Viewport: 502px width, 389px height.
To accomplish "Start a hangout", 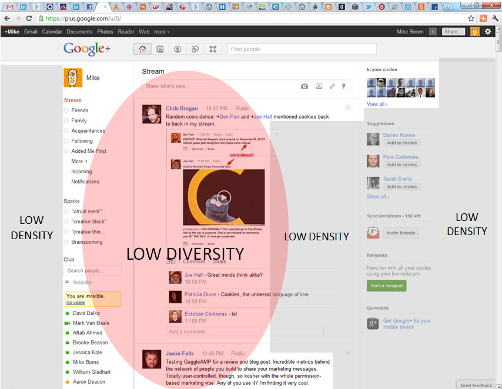I will tap(386, 286).
